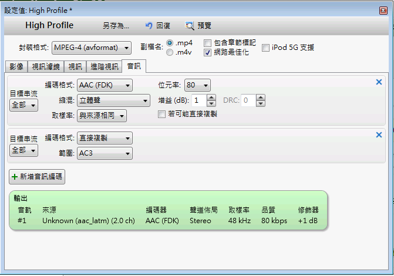Click the +1 dB modifier cell
The image size is (394, 276).
(x=308, y=221)
